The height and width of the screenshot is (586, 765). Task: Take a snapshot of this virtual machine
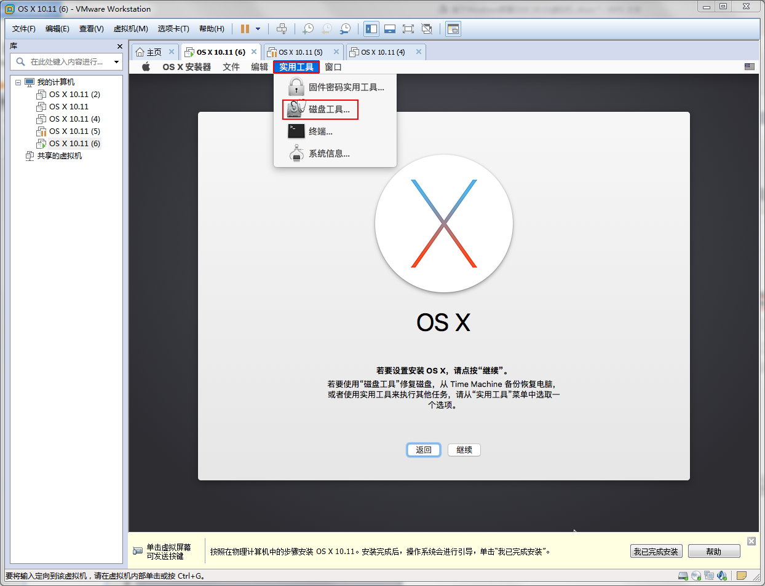(x=308, y=29)
